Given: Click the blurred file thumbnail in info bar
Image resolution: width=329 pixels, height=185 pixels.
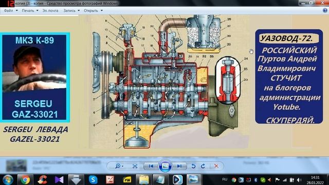Looking at the screenshot, I should (16, 165).
